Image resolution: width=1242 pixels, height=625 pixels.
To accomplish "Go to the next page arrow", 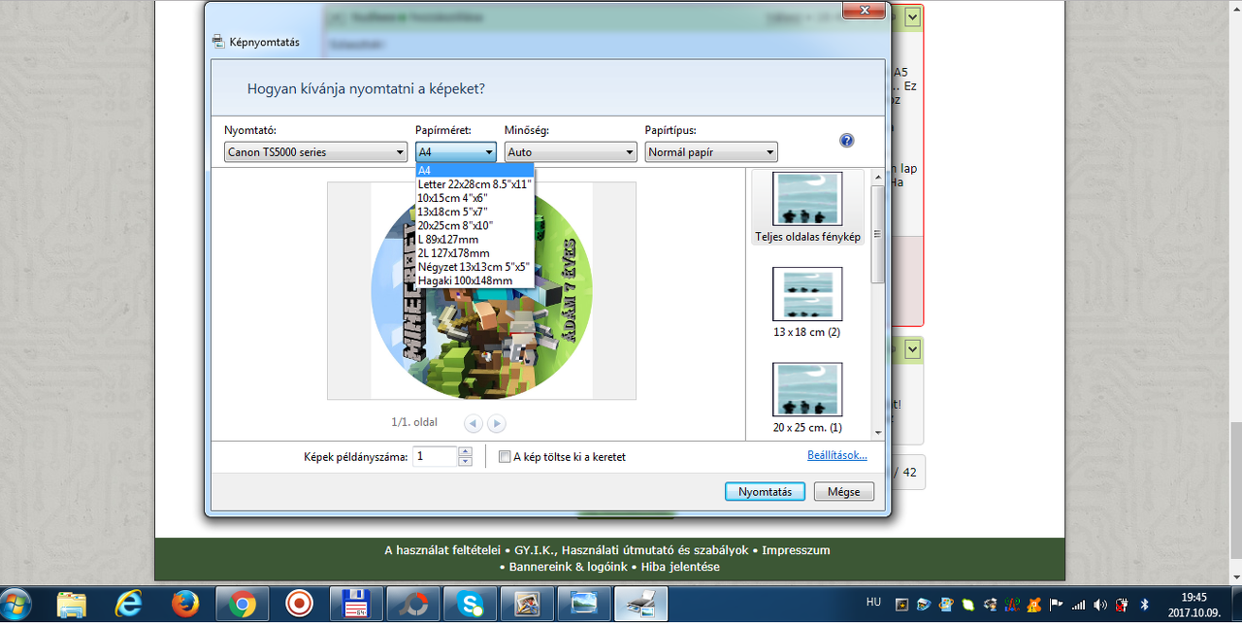I will tap(496, 423).
